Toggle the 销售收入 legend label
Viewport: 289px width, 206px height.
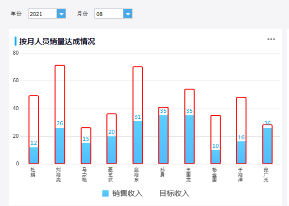(127, 193)
